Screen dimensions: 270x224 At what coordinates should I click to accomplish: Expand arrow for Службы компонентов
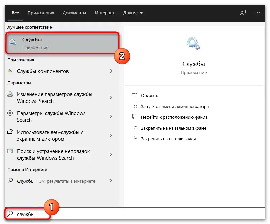click(111, 71)
